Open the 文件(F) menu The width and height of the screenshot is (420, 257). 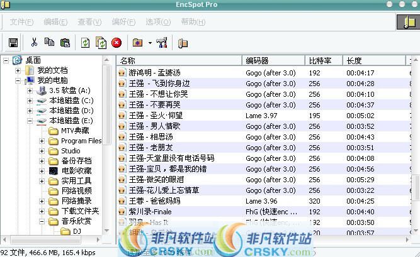(21, 21)
